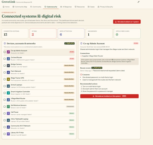Open the Cases tab
Viewport: 153px width, 145px height.
(x=91, y=7)
